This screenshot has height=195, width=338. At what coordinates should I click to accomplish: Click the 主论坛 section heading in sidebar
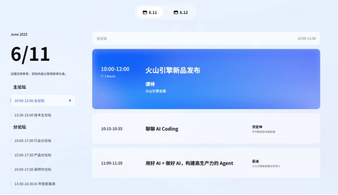20,87
